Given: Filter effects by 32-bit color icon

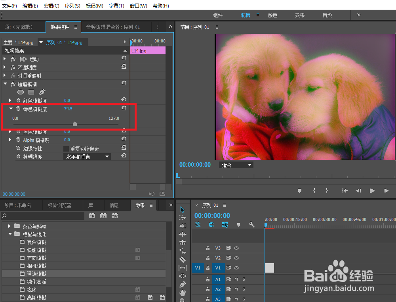Looking at the screenshot, I should (x=103, y=216).
